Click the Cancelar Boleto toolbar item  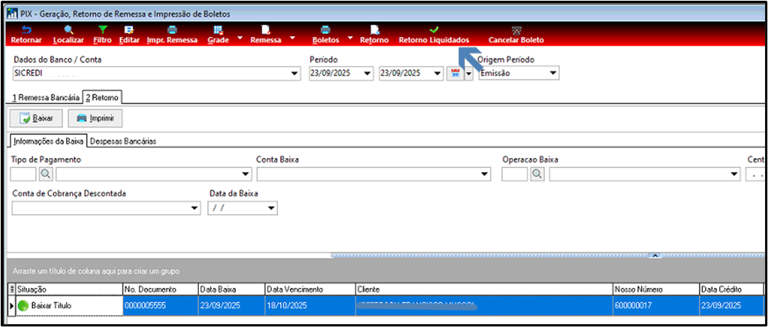pos(516,34)
